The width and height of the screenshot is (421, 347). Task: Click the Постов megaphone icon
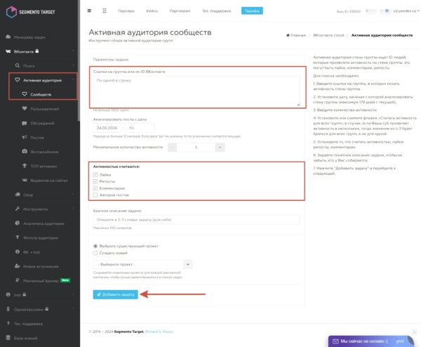coord(25,138)
